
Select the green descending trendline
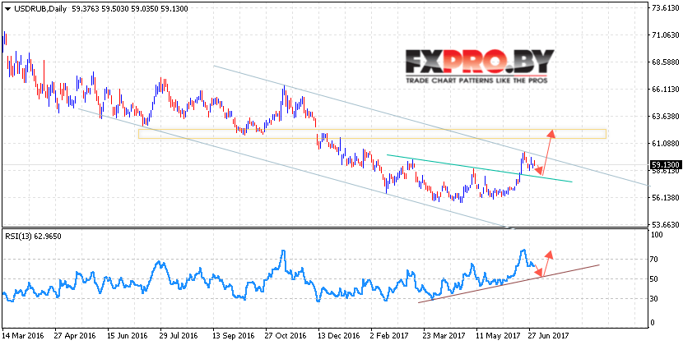tap(480, 168)
